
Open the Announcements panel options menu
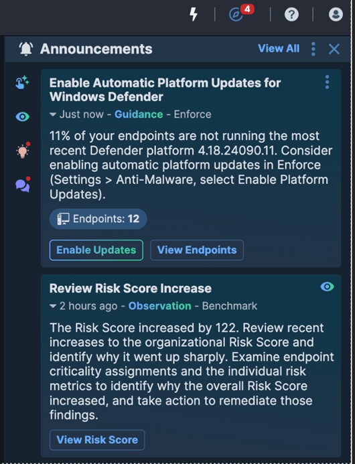[x=313, y=49]
